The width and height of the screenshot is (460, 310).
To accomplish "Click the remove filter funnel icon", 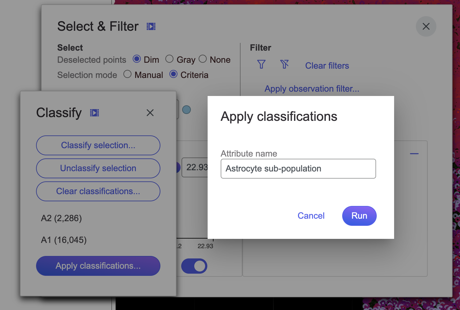I will (x=284, y=64).
